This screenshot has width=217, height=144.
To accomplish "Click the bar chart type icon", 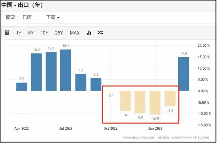I will click(x=89, y=33).
